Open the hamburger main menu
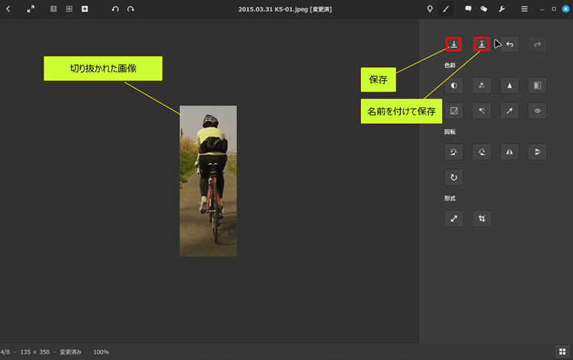The height and width of the screenshot is (360, 573). 524,9
